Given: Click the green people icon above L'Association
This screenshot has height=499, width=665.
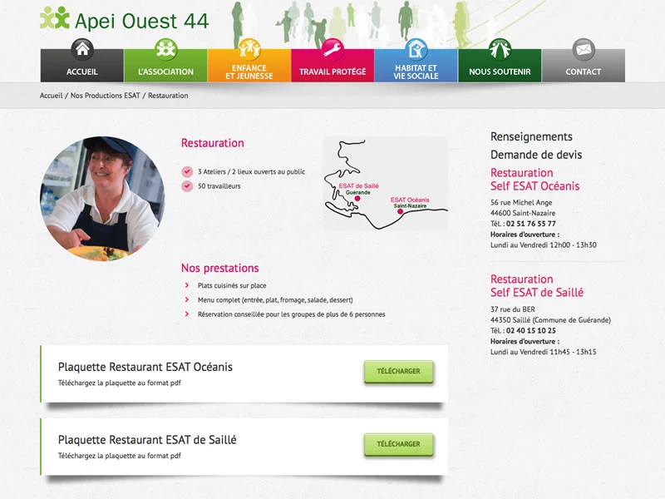Looking at the screenshot, I should [165, 50].
